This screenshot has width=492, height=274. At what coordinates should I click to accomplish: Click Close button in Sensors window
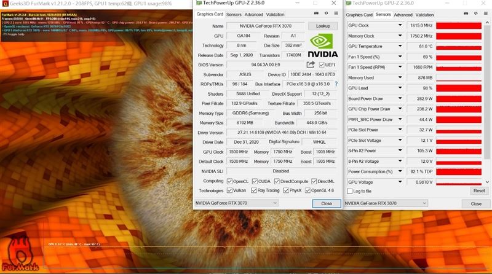(476, 204)
